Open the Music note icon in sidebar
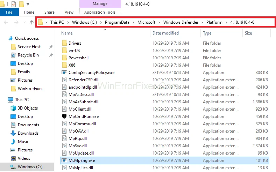276x172 pixels. point(13,142)
